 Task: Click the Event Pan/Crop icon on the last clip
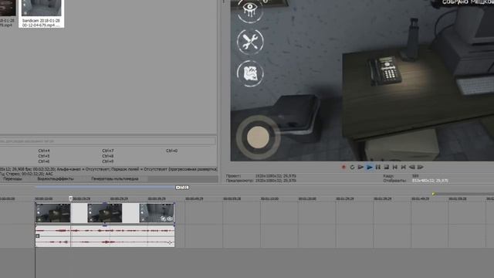click(163, 219)
